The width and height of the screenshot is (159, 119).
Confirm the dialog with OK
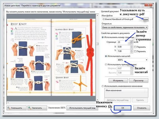[122, 108]
